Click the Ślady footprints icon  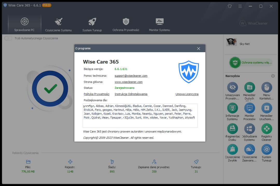point(112,162)
